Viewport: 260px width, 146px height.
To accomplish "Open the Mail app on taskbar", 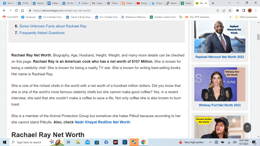I will click(87, 142).
